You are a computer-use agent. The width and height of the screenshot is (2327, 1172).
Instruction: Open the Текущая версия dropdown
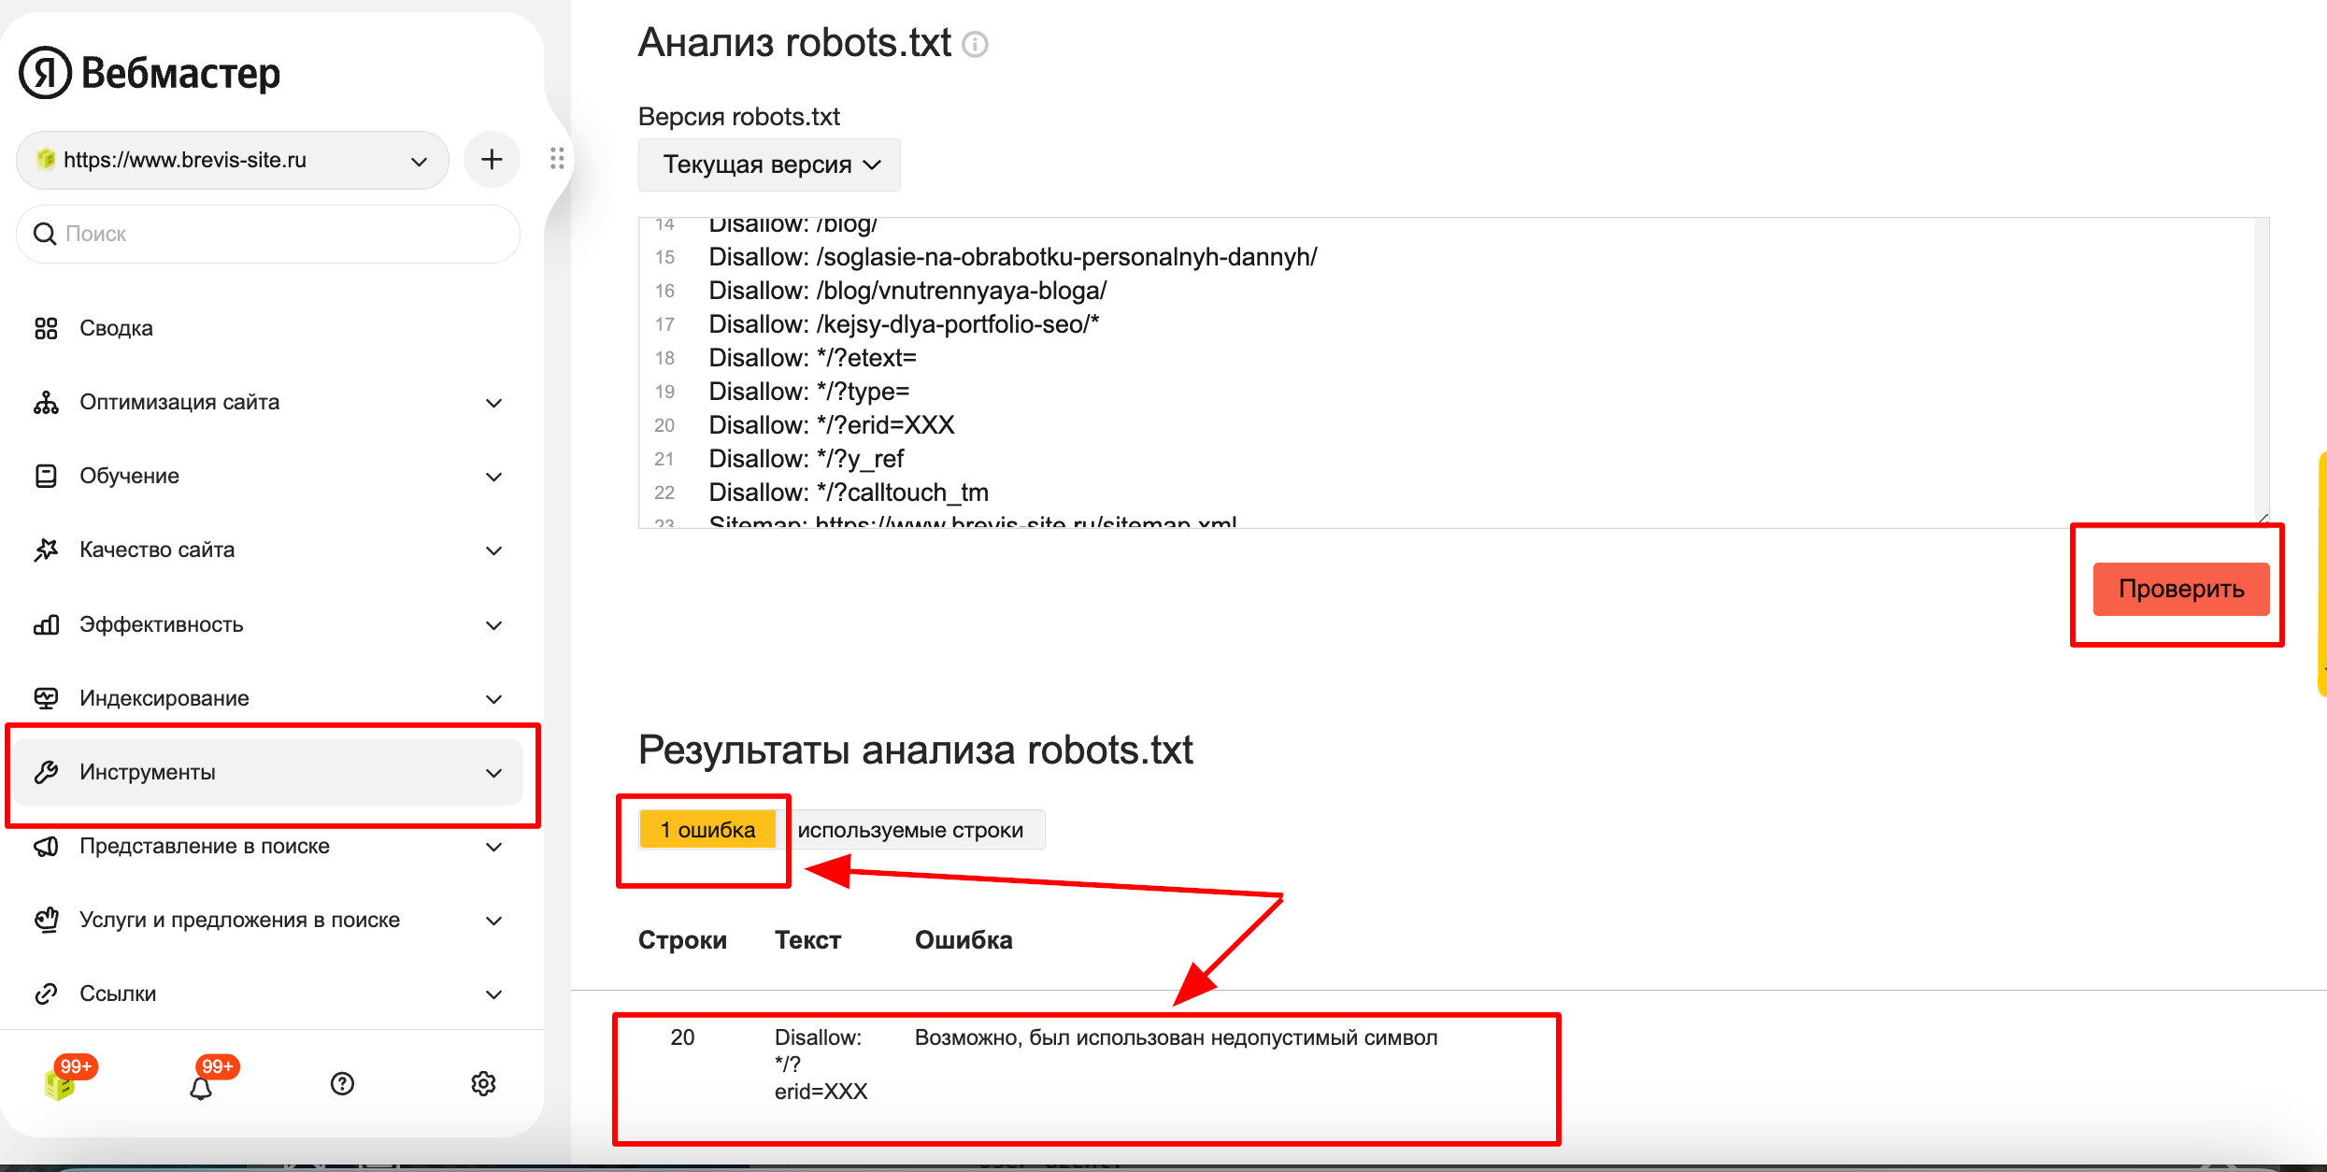[x=769, y=164]
